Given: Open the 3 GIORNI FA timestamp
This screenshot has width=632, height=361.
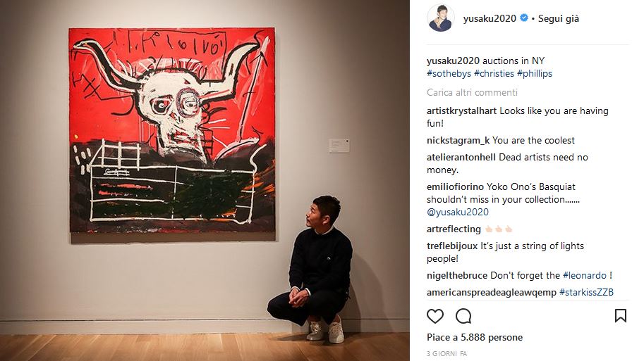Looking at the screenshot, I should 446,354.
